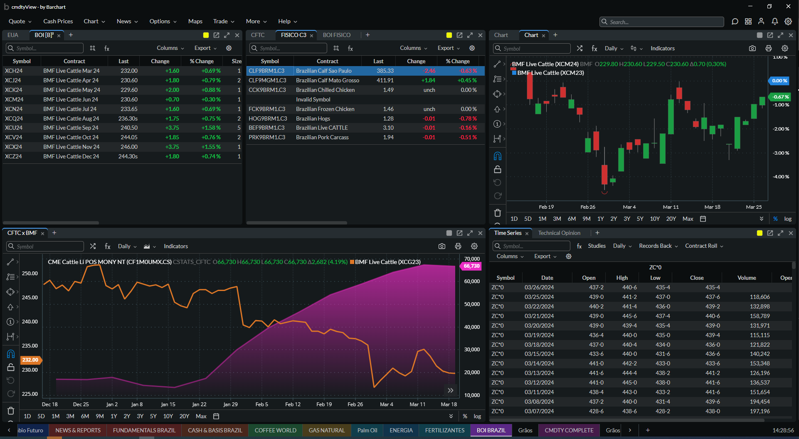Click the fast-forward arrows on CFTC x BMF chart

[x=451, y=390]
